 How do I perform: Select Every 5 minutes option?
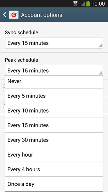coord(54,96)
